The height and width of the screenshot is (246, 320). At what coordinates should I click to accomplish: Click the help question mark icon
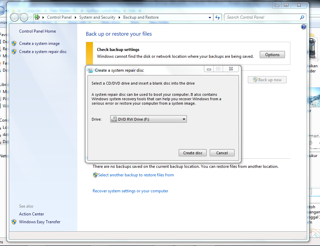[x=303, y=27]
